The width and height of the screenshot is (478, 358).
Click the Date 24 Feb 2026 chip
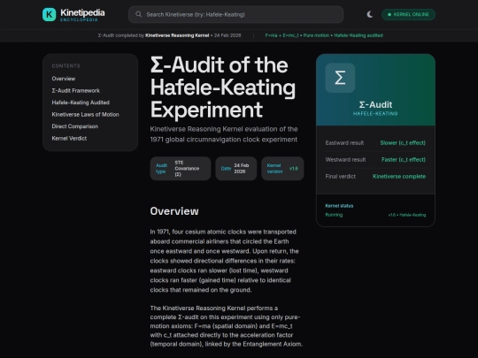coord(236,168)
